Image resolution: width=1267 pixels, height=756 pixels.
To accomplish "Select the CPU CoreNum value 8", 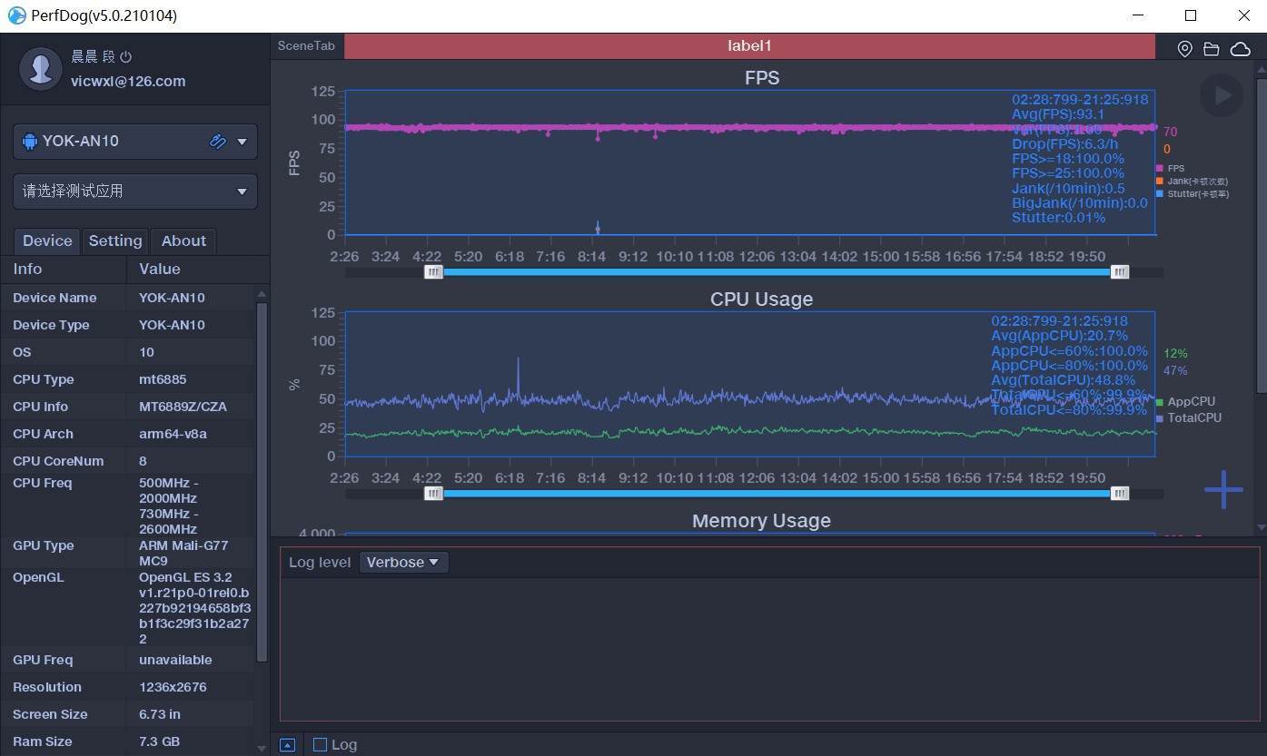I will click(x=143, y=461).
